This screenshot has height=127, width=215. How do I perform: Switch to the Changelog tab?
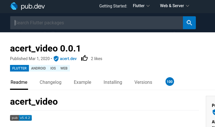50,82
